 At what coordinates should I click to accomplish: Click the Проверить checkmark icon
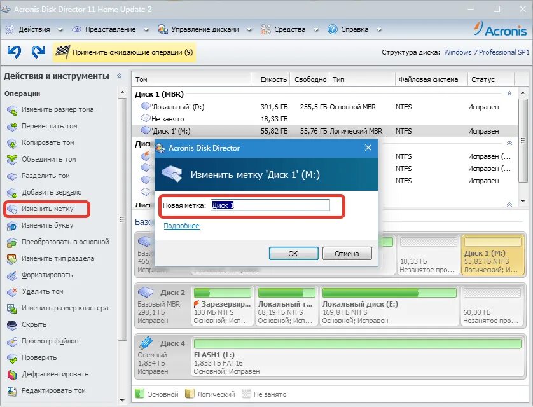point(12,358)
